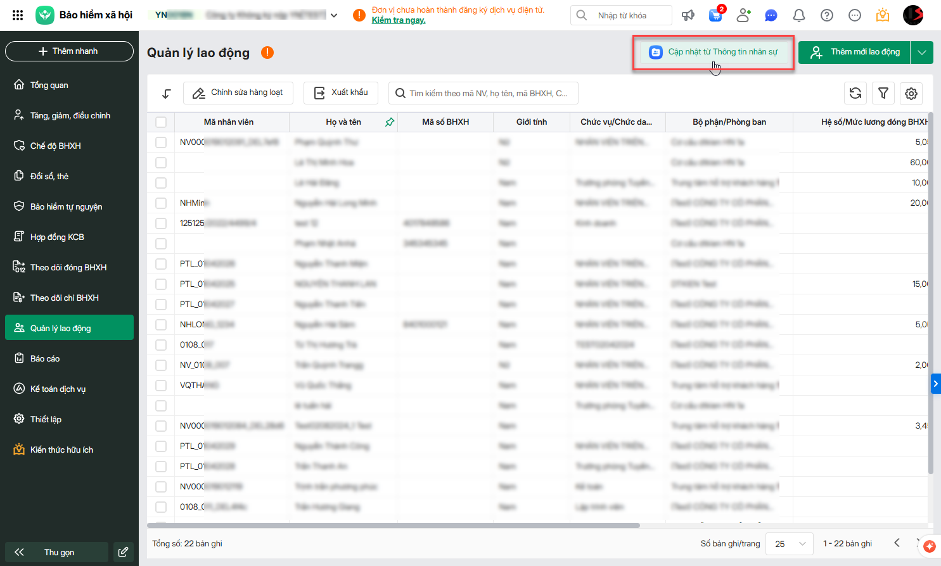Tick the checkbox for employee NHMin row

click(161, 203)
